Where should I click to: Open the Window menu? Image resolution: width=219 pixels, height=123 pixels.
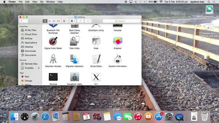[50, 2]
